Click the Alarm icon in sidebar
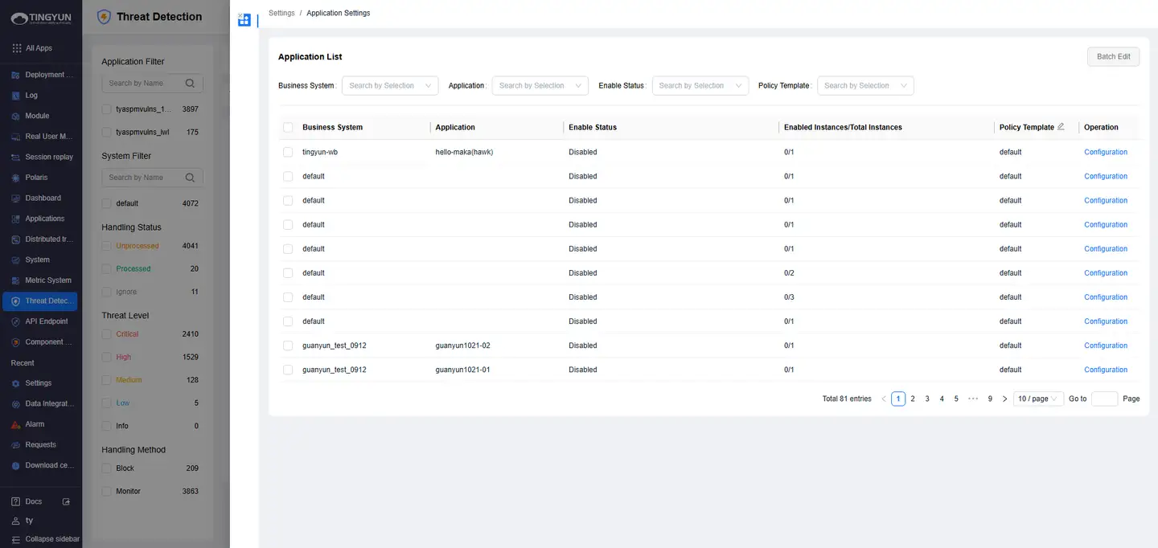Screen dimensions: 1158x548 click(x=16, y=424)
